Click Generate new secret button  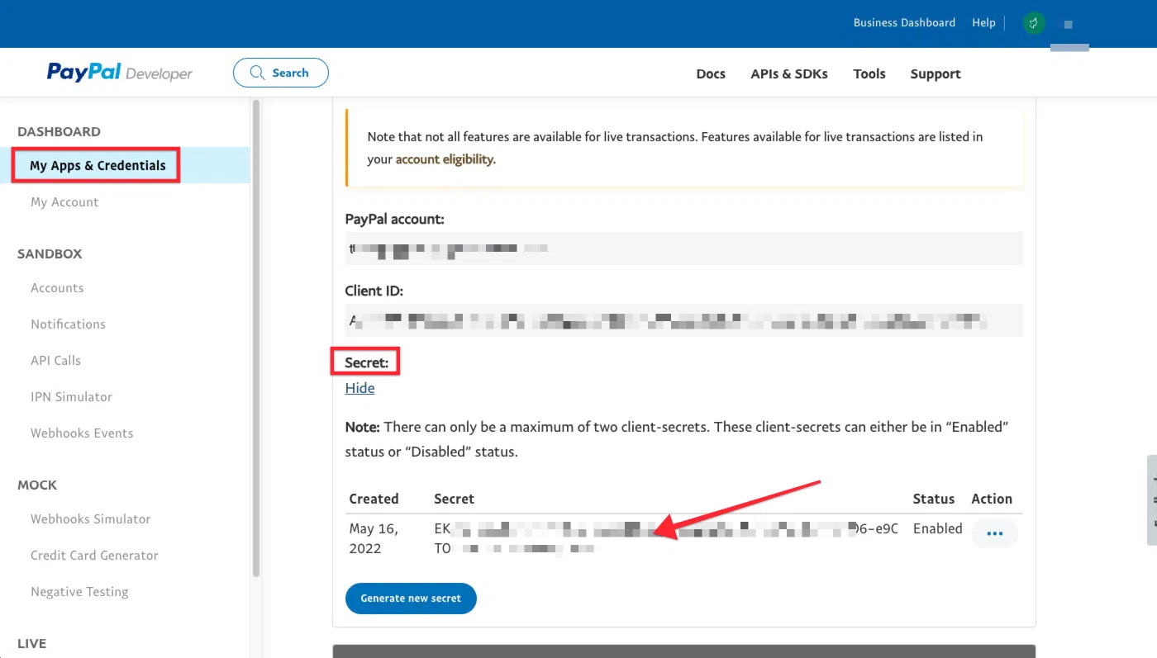411,598
